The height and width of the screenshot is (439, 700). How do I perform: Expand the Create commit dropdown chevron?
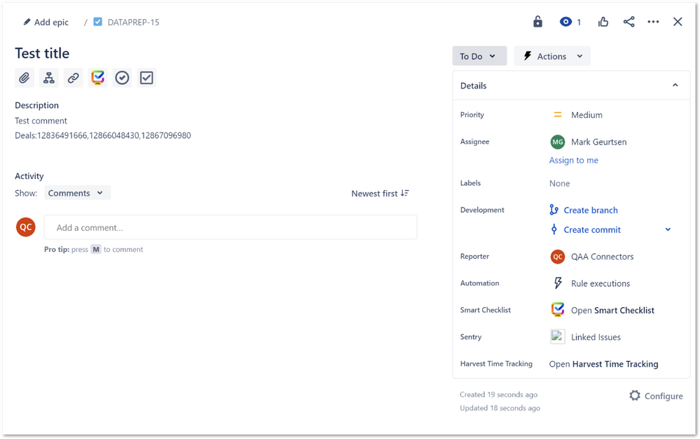click(x=667, y=229)
